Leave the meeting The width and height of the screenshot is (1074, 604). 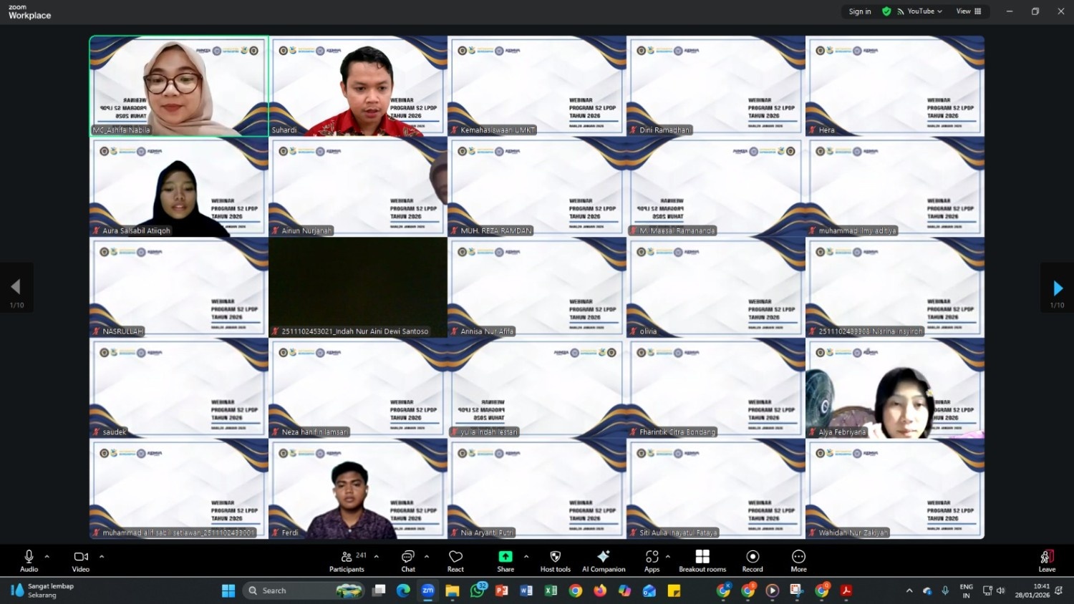(x=1047, y=560)
